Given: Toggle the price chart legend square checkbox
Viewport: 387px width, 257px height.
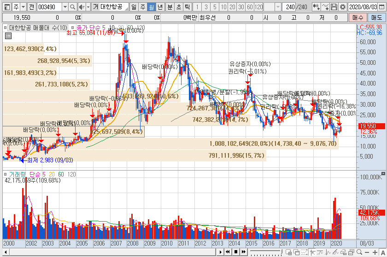Looking at the screenshot, I should pyautogui.click(x=6, y=28).
